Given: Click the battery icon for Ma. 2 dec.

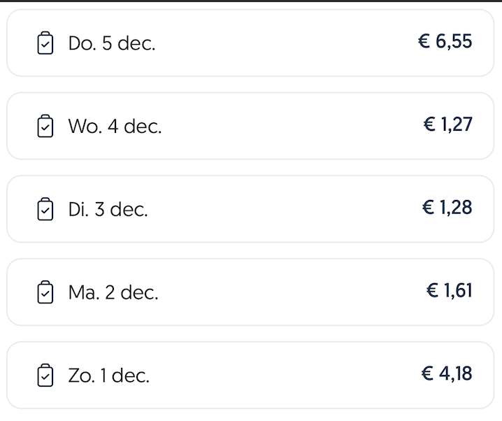Looking at the screenshot, I should [45, 292].
